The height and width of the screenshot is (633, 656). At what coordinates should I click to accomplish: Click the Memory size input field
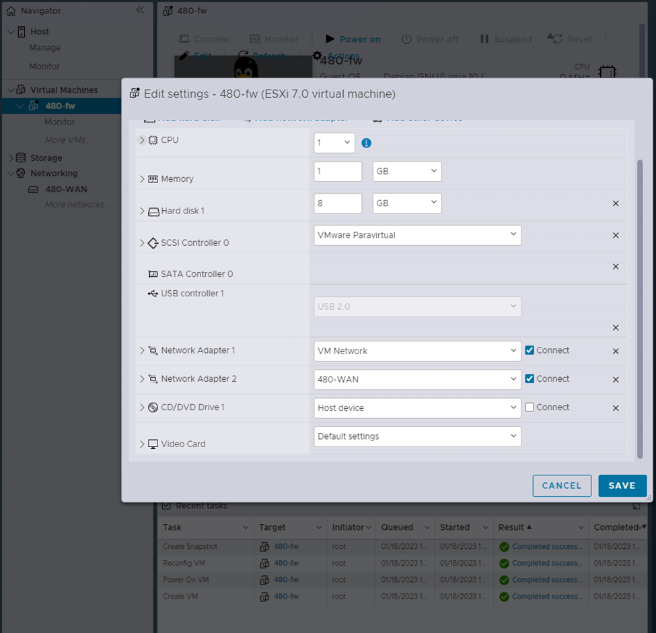pyautogui.click(x=338, y=172)
